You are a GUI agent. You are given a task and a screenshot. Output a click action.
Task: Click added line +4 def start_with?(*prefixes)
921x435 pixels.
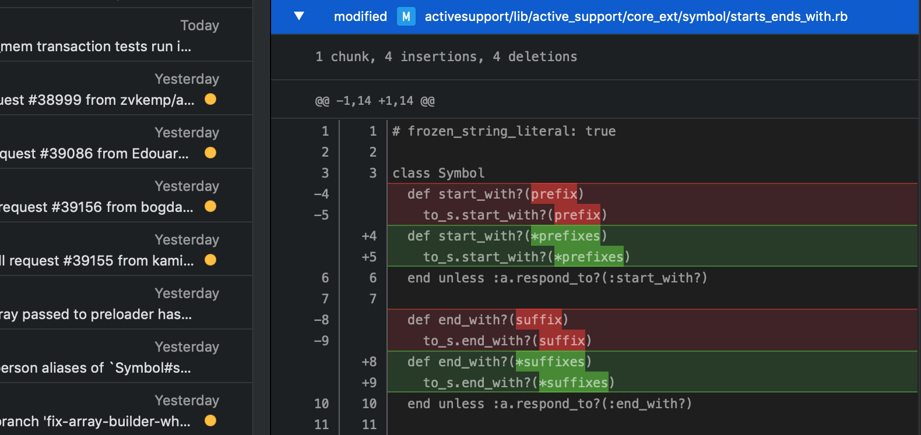(507, 236)
